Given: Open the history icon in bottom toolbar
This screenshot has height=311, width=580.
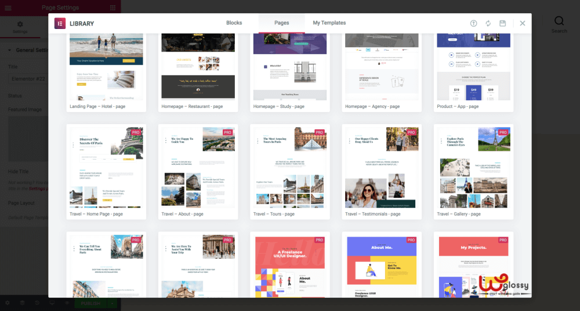Looking at the screenshot, I should pyautogui.click(x=37, y=303).
